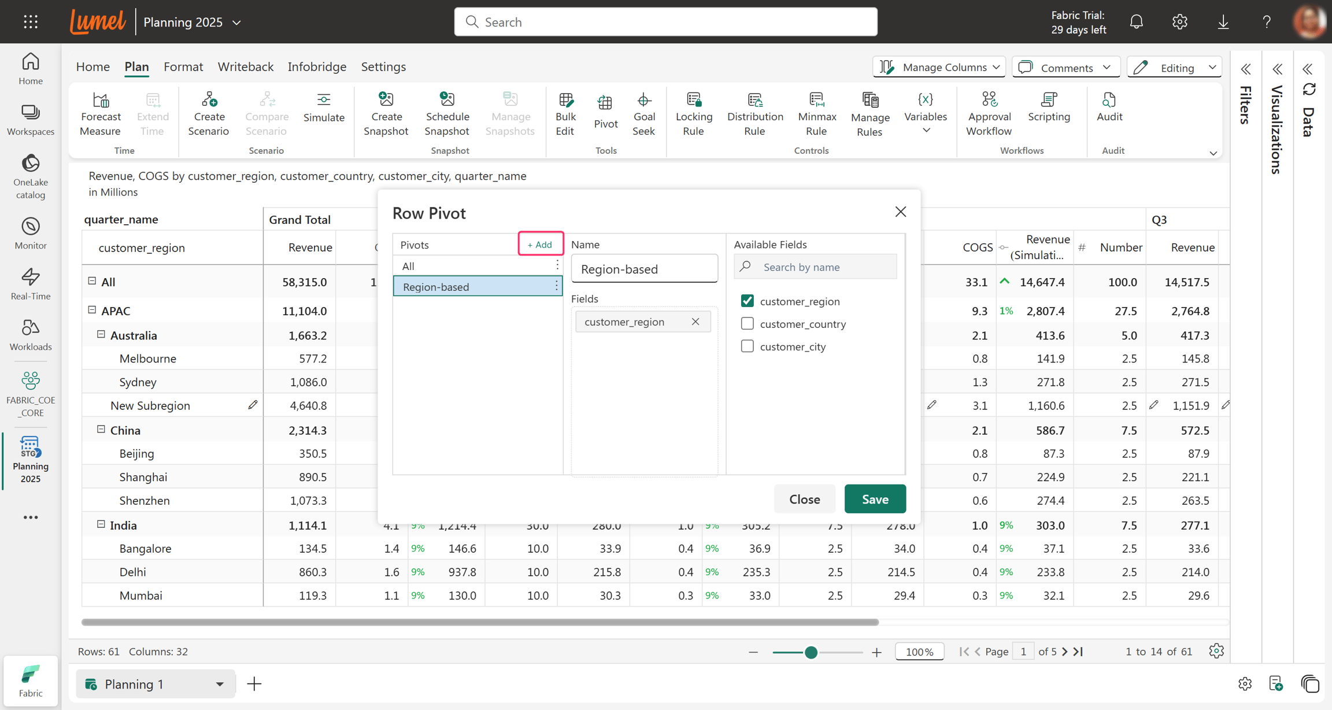Collapse the APAC row group
The height and width of the screenshot is (710, 1332).
click(92, 310)
